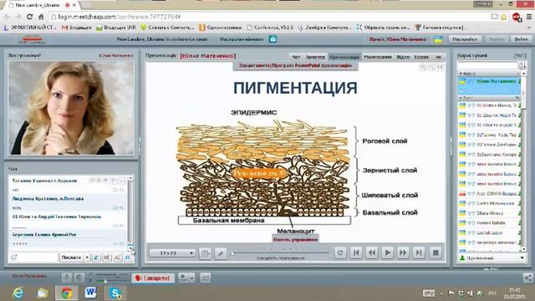The image size is (535, 301).
Task: Open Word from the taskbar
Action: click(x=91, y=293)
